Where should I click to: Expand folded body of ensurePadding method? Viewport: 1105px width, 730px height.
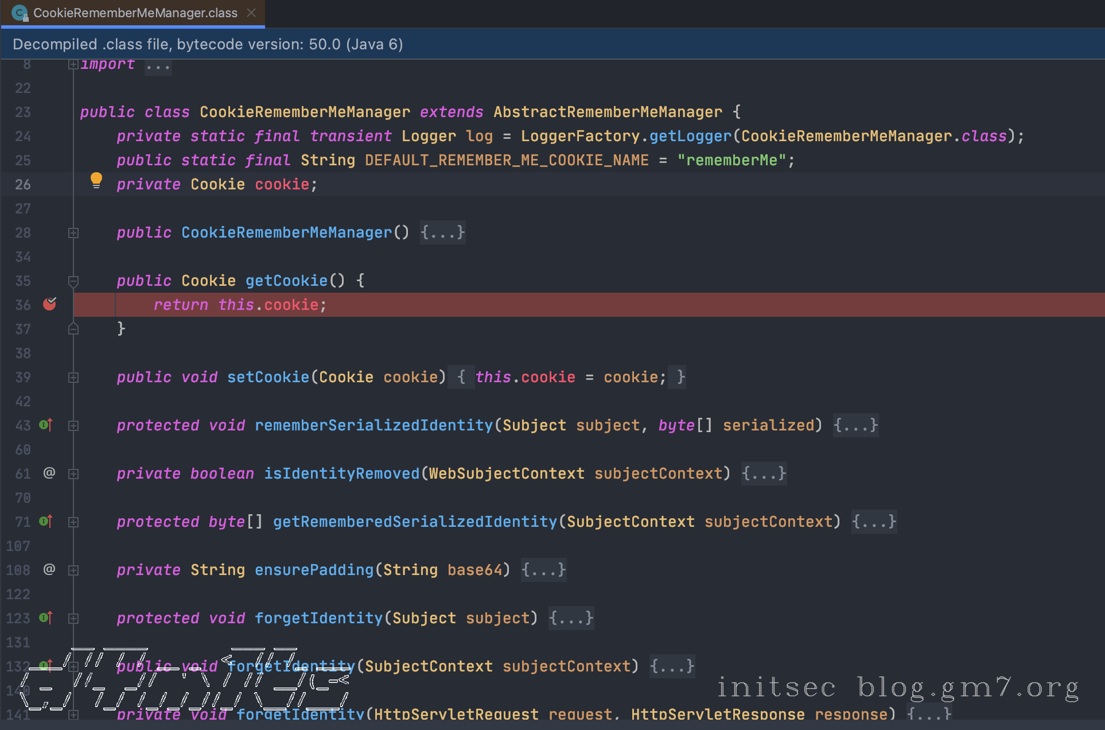click(x=543, y=570)
